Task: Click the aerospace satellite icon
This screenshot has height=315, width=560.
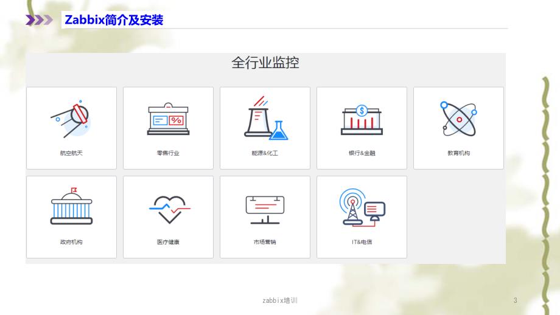Action: click(71, 119)
